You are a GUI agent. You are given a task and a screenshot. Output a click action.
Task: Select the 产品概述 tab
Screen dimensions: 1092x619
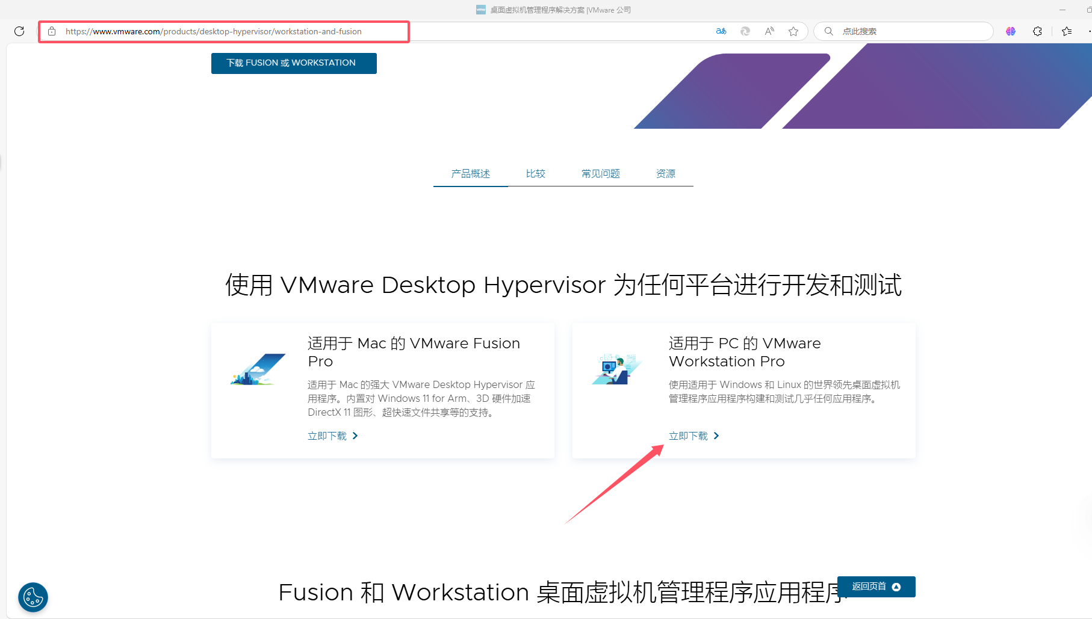point(471,174)
